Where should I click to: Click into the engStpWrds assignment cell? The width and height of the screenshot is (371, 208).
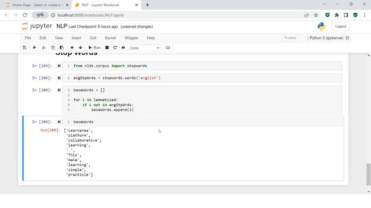click(202, 78)
